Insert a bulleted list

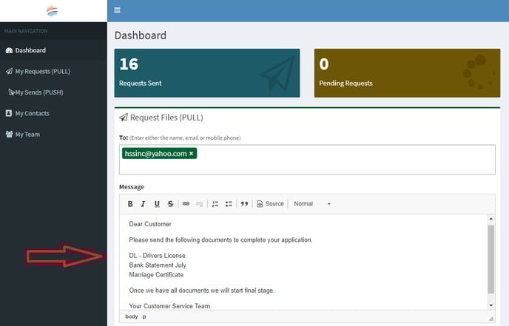229,204
